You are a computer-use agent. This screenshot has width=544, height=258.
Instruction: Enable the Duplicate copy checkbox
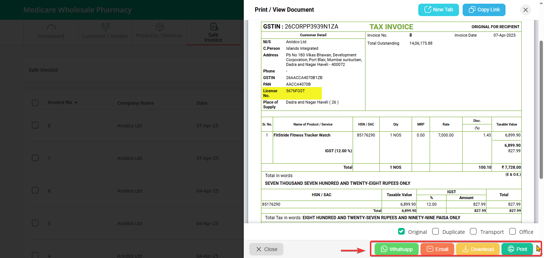click(x=435, y=232)
